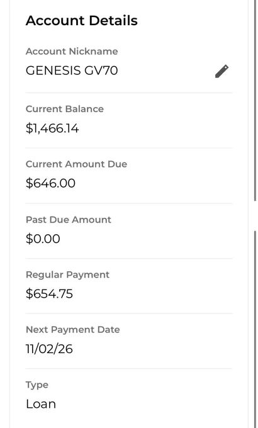Click the Type label
Image resolution: width=258 pixels, height=428 pixels.
click(x=37, y=385)
